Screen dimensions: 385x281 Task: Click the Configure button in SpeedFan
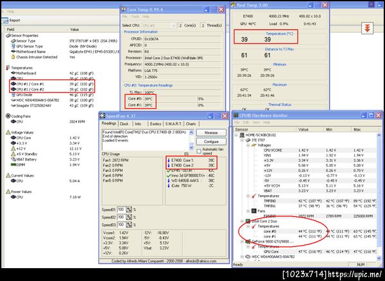click(211, 142)
